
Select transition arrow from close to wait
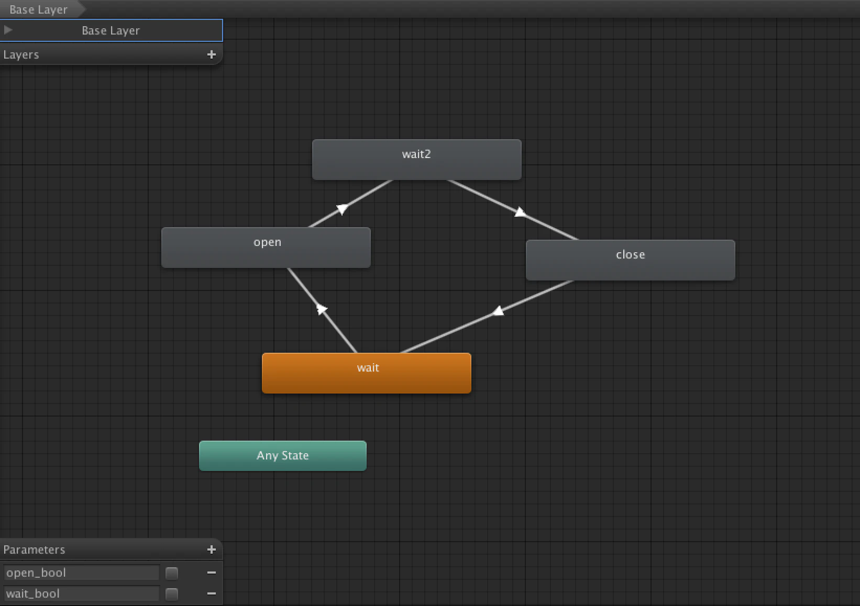pos(498,311)
